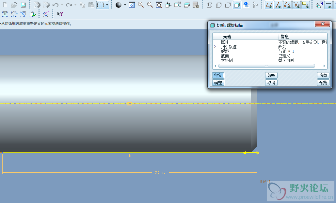Screen dimensions: 336x203
Task: Toggle coordinate systems visibility
Action: coord(296,5)
